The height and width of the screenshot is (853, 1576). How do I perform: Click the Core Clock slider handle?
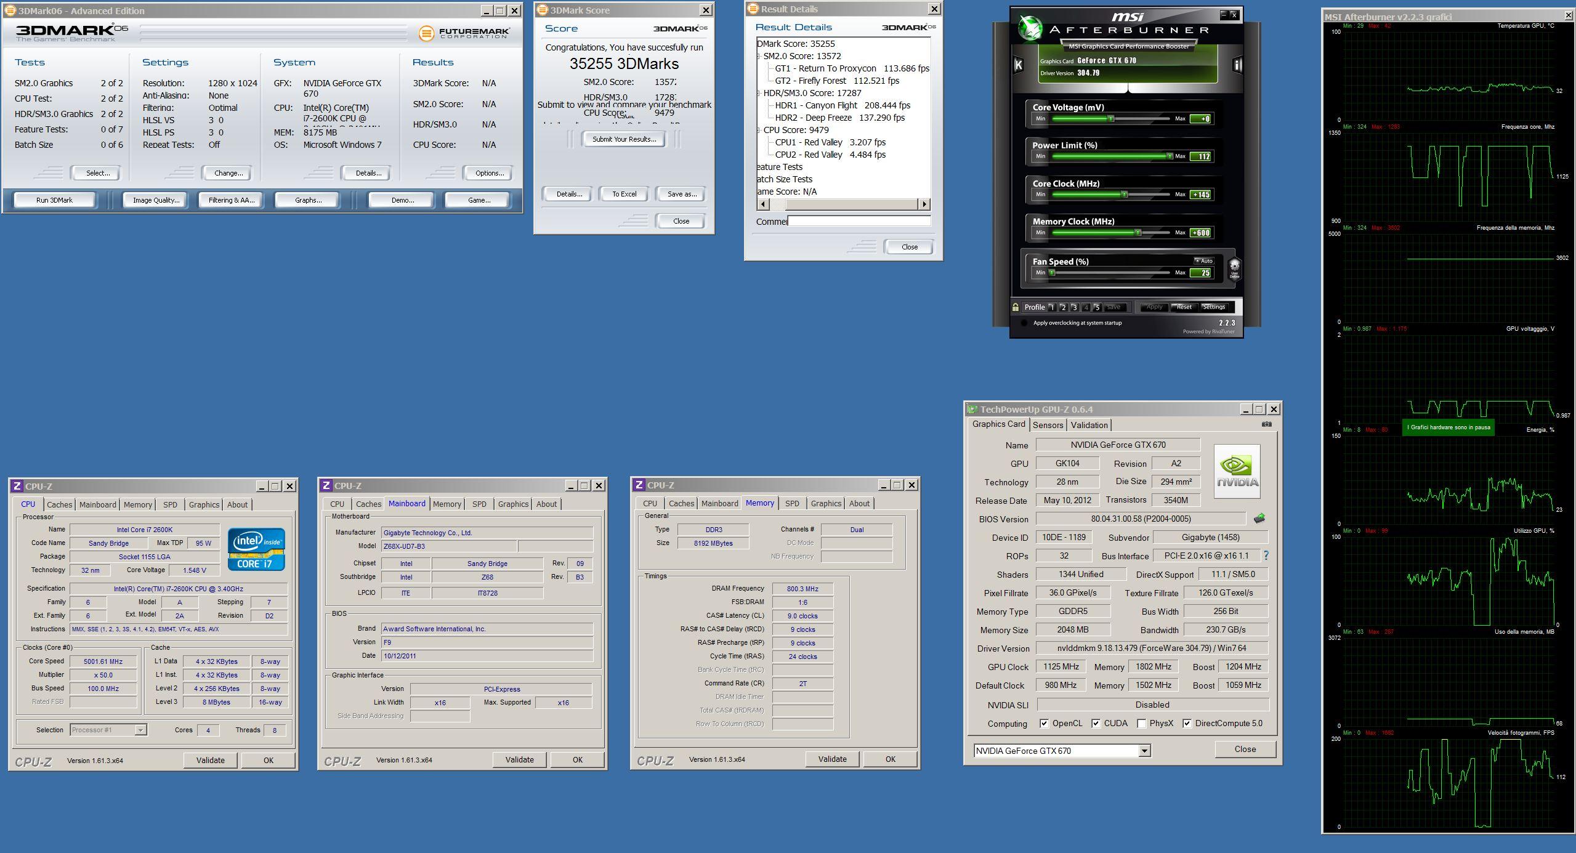1124,194
